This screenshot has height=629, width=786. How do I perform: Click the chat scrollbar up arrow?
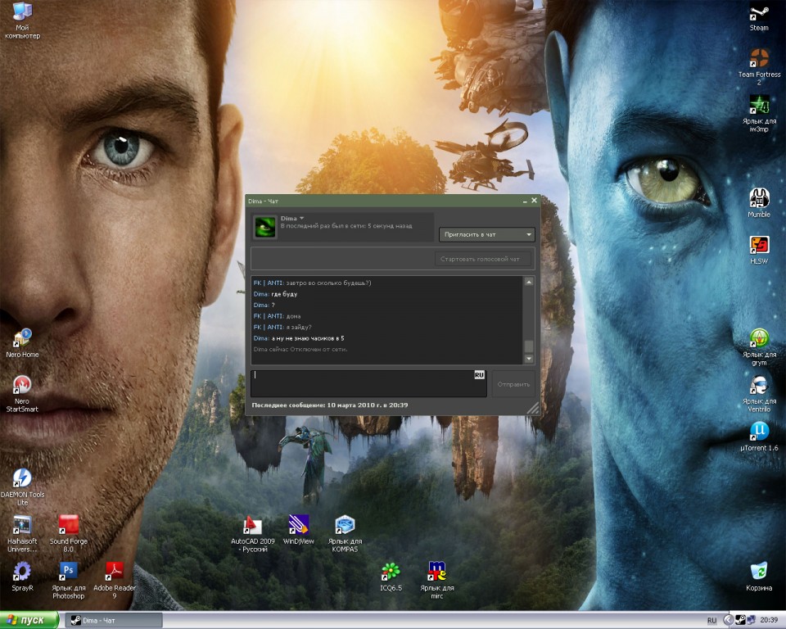(528, 282)
